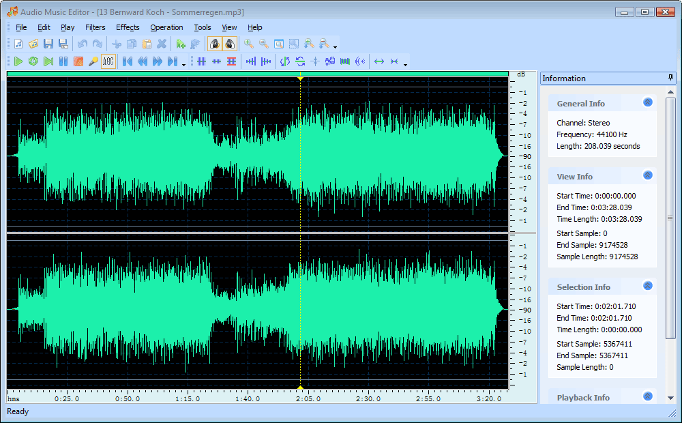This screenshot has width=682, height=423.
Task: Click the green double-arrow stretch icon
Action: [379, 61]
